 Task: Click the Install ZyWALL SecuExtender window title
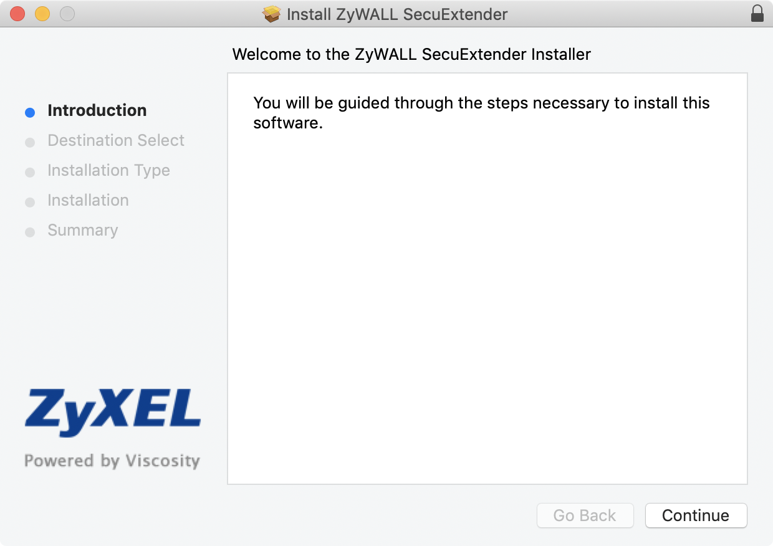tap(397, 14)
